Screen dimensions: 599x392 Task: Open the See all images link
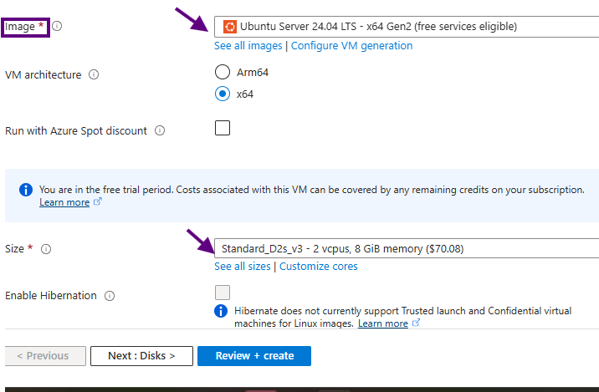coord(248,46)
